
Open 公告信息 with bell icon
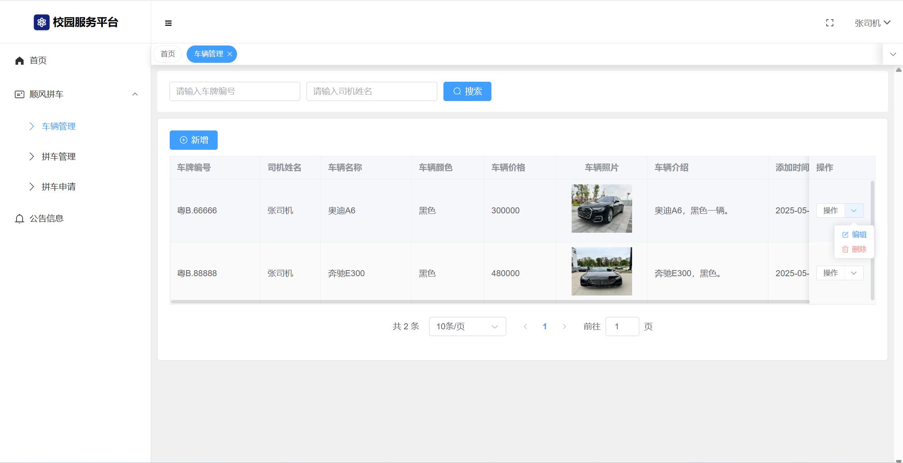46,219
